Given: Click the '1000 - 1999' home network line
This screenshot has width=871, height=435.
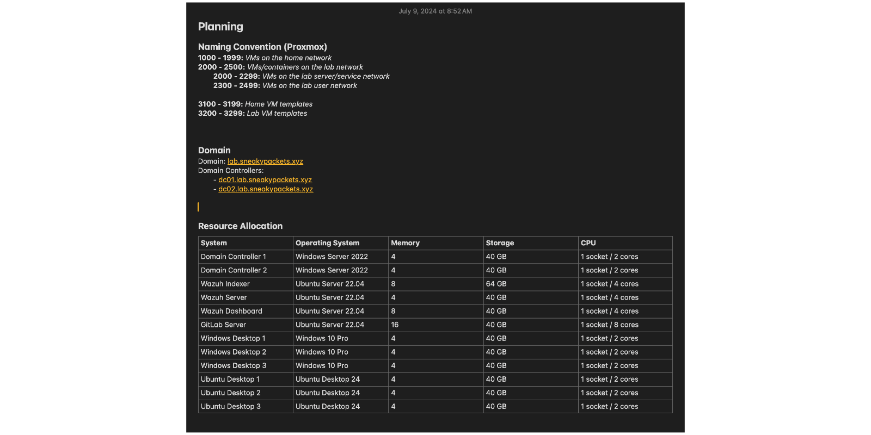Looking at the screenshot, I should [x=265, y=58].
